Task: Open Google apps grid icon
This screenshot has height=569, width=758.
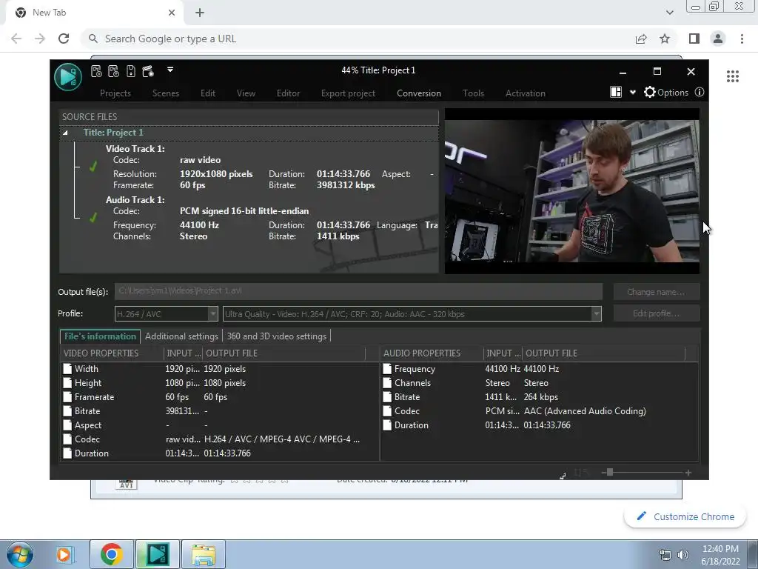Action: [x=732, y=76]
